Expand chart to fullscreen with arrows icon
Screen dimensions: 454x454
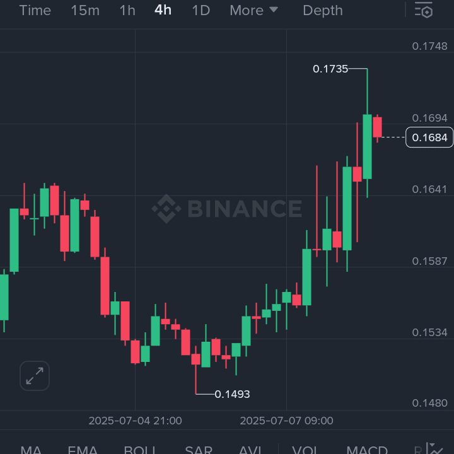click(x=35, y=376)
